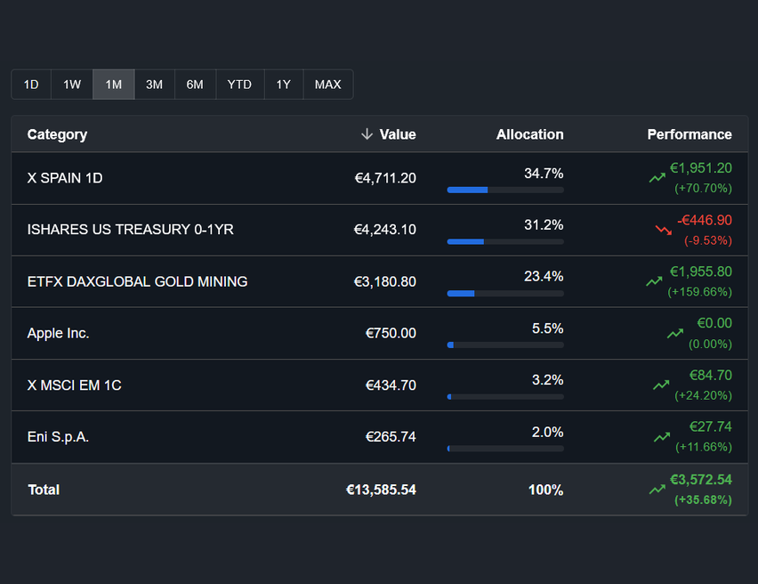Select the YTD time range tab
Screen dimensions: 758x584
pyautogui.click(x=238, y=85)
